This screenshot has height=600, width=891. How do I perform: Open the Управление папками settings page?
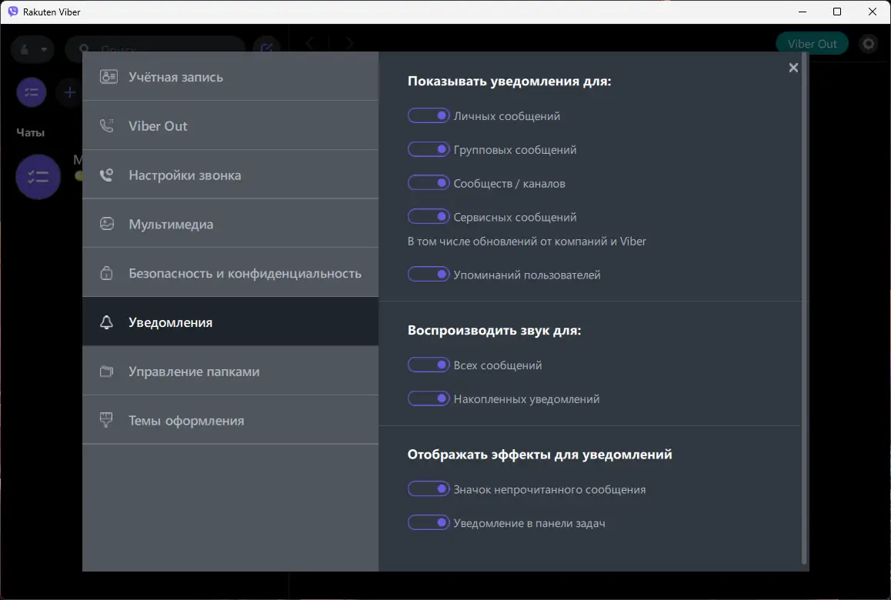(192, 371)
